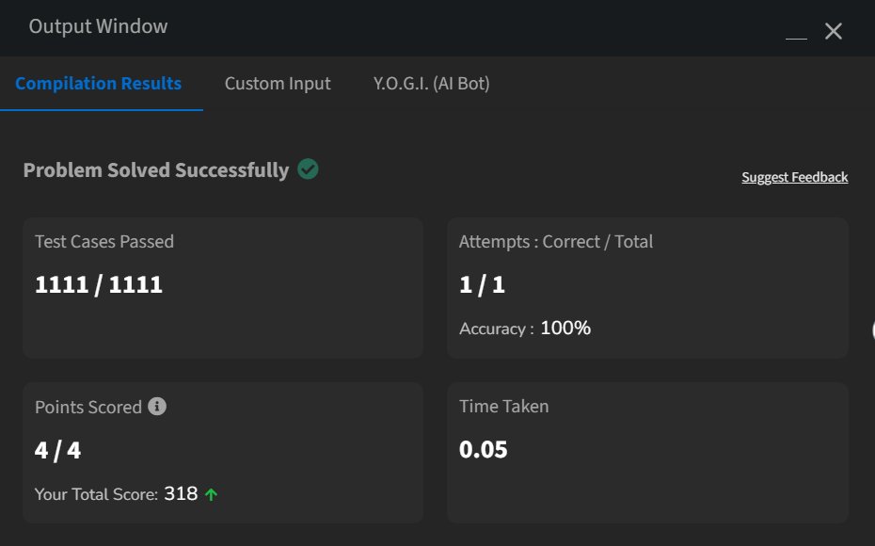Click the Attempts : Correct / Total label
This screenshot has height=546, width=875.
pos(556,242)
